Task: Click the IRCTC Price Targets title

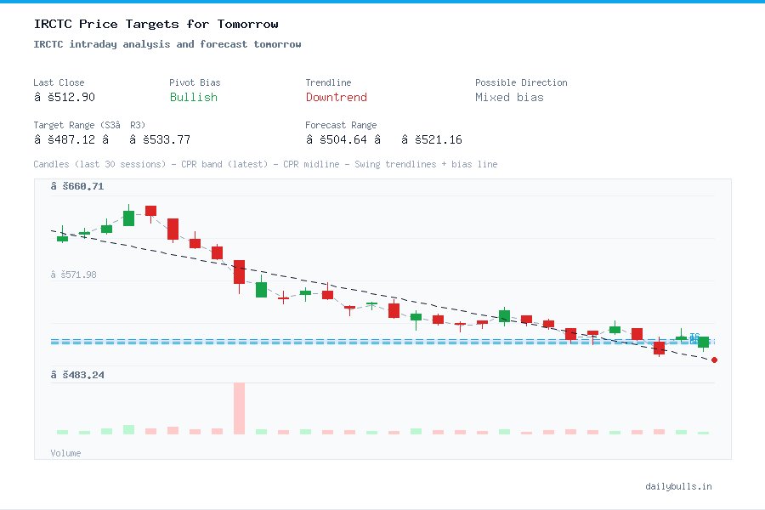Action: (x=155, y=24)
